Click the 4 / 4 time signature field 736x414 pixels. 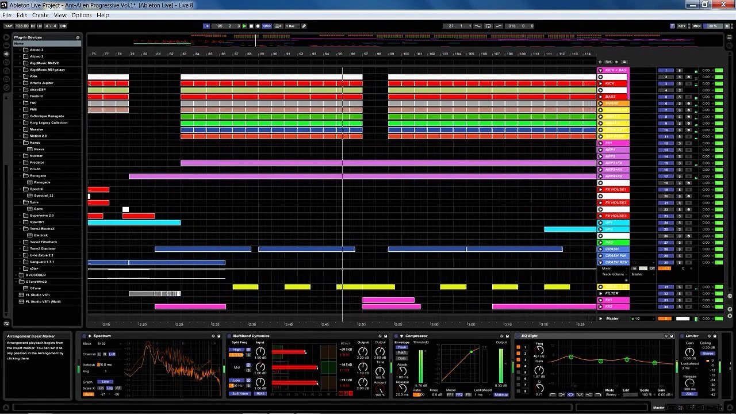(x=51, y=26)
